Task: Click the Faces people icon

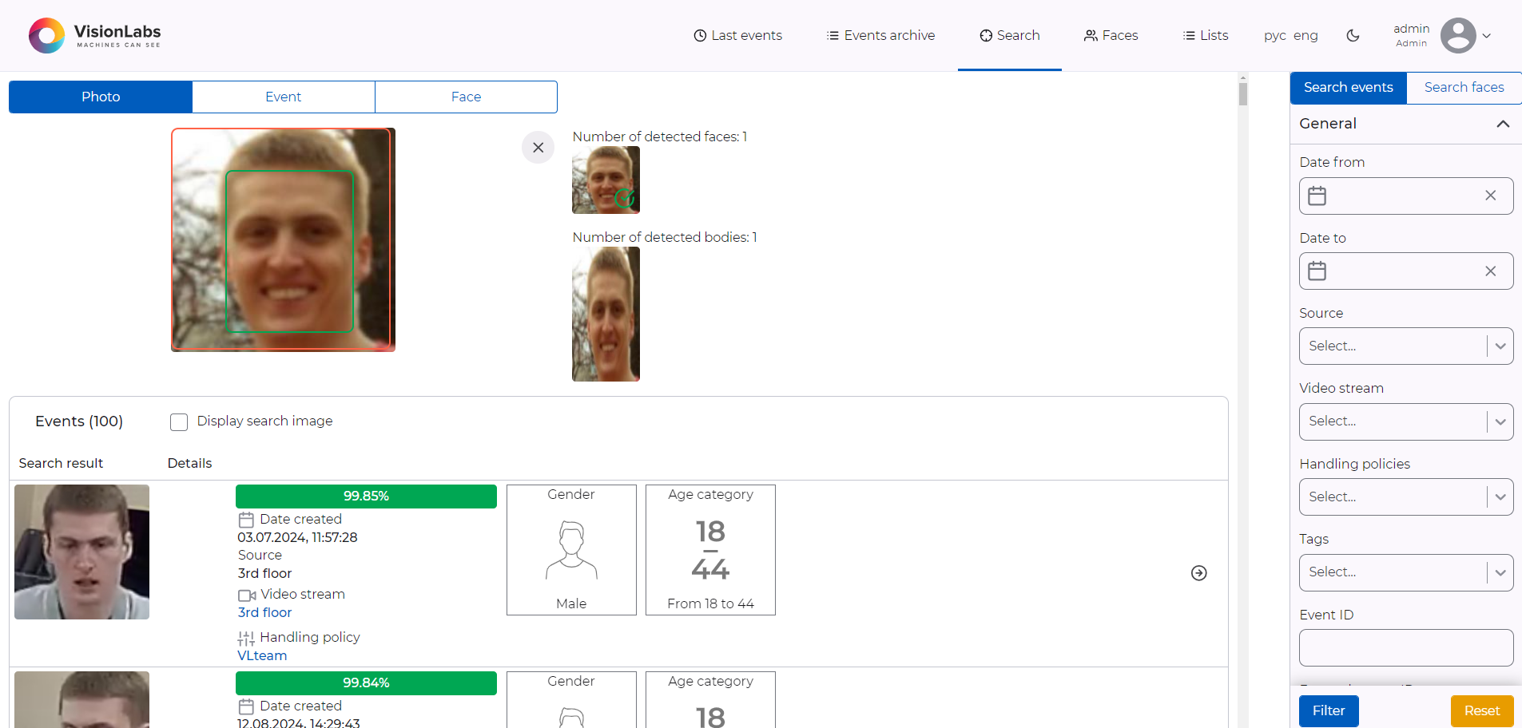Action: (x=1090, y=35)
